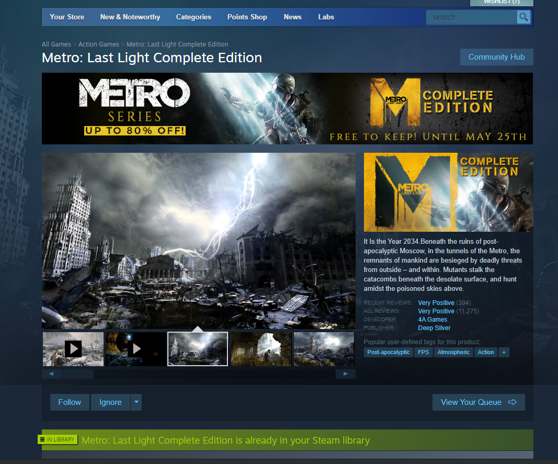Select the ruined archway screenshot thumbnail
Screen dimensions: 558x464
click(x=261, y=349)
